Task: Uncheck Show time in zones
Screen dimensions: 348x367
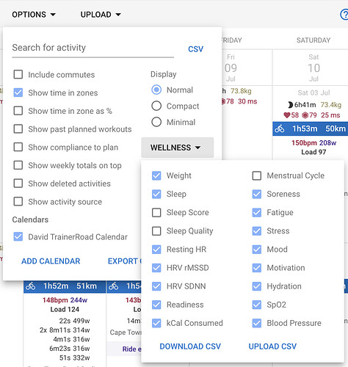Action: pos(18,92)
